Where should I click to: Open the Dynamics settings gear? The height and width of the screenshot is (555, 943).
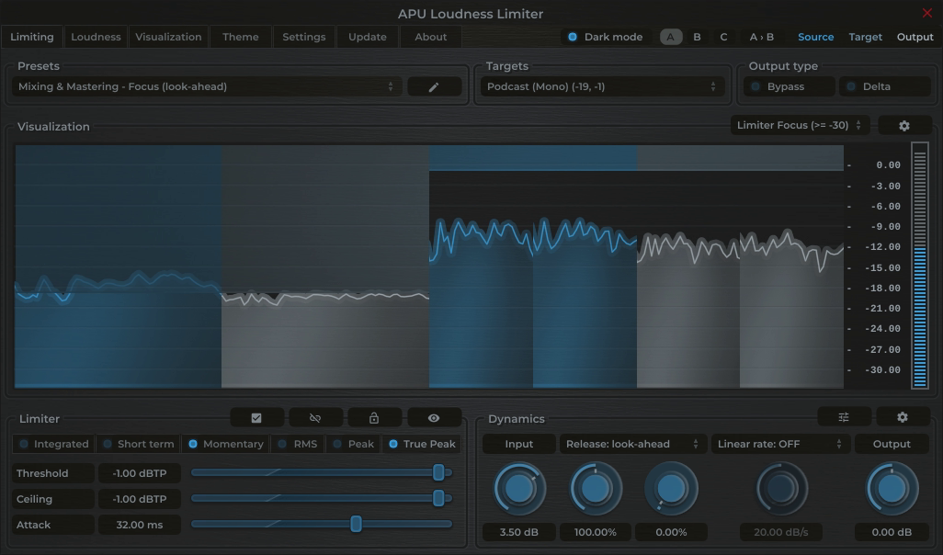click(902, 416)
